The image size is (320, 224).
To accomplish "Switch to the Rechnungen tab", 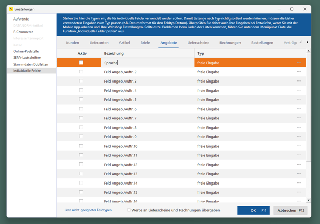I will pyautogui.click(x=230, y=43).
